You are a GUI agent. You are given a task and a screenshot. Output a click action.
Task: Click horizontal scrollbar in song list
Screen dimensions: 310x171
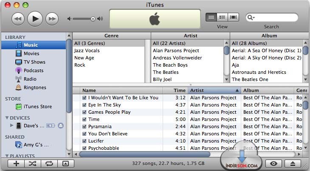[145, 154]
